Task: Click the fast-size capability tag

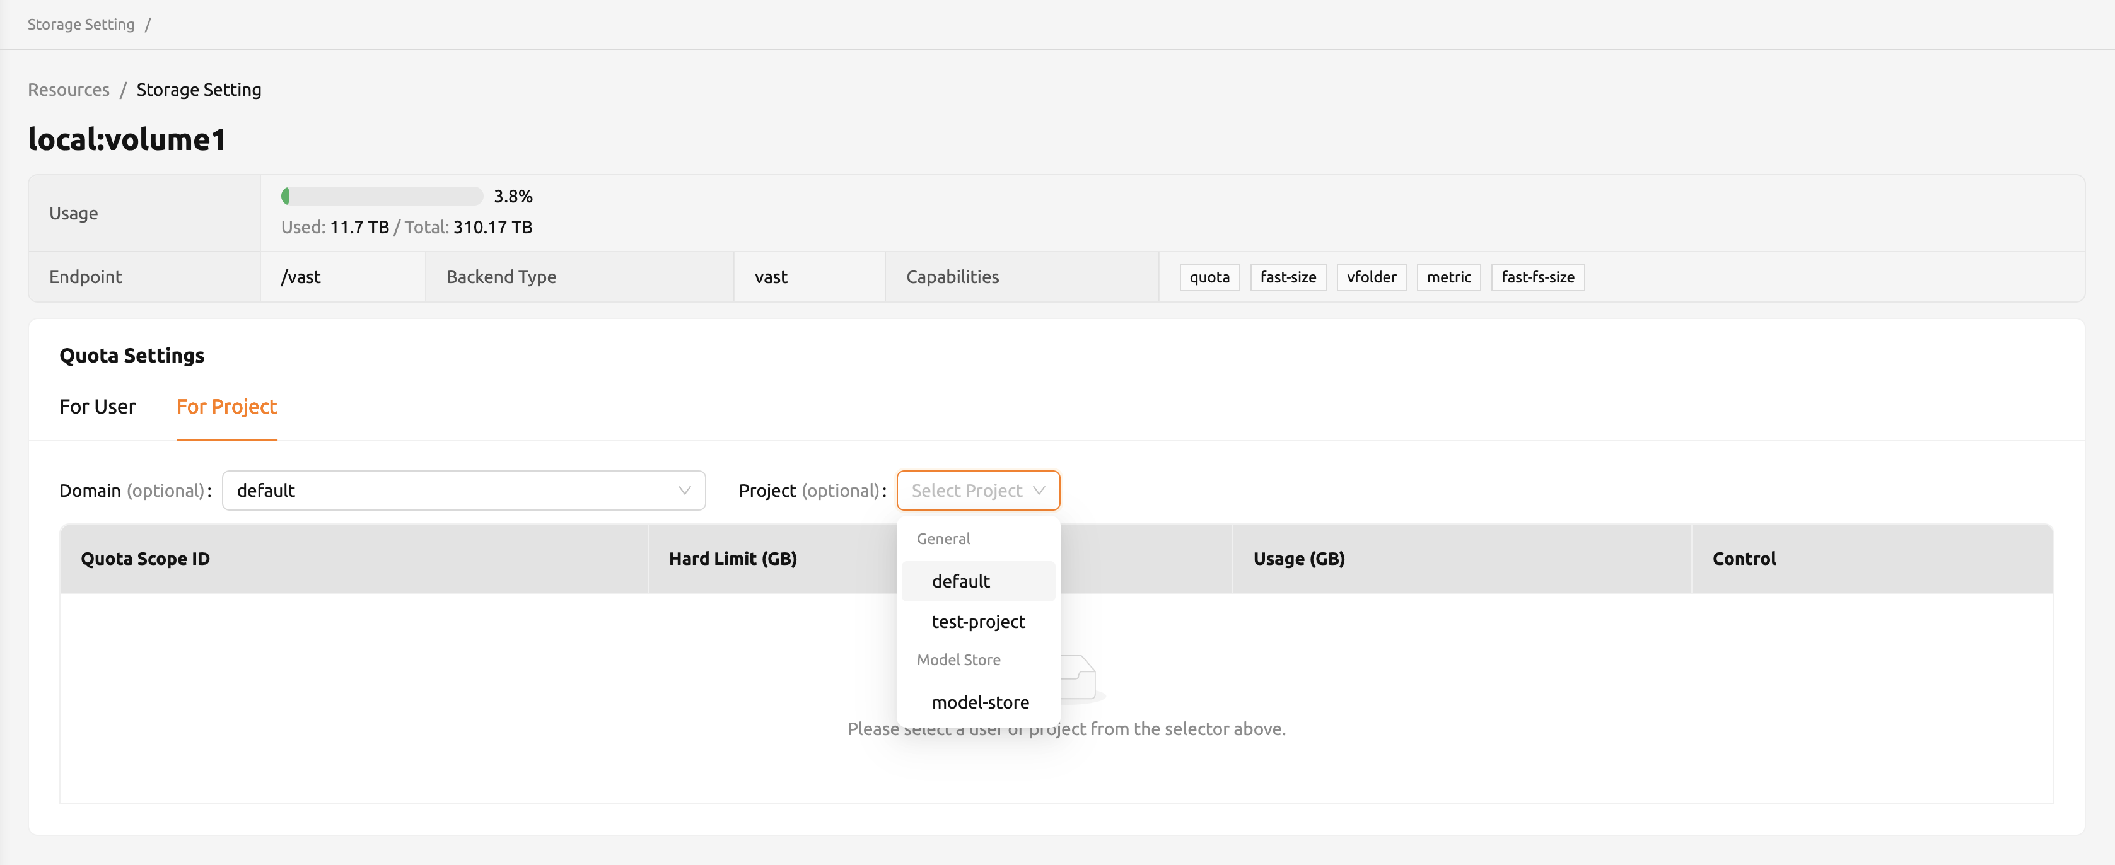Action: click(1288, 277)
